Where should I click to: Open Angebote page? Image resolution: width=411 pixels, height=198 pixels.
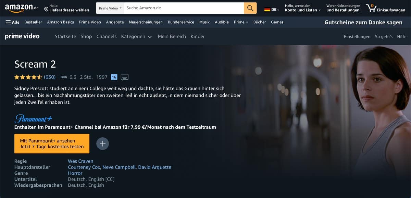pos(115,22)
